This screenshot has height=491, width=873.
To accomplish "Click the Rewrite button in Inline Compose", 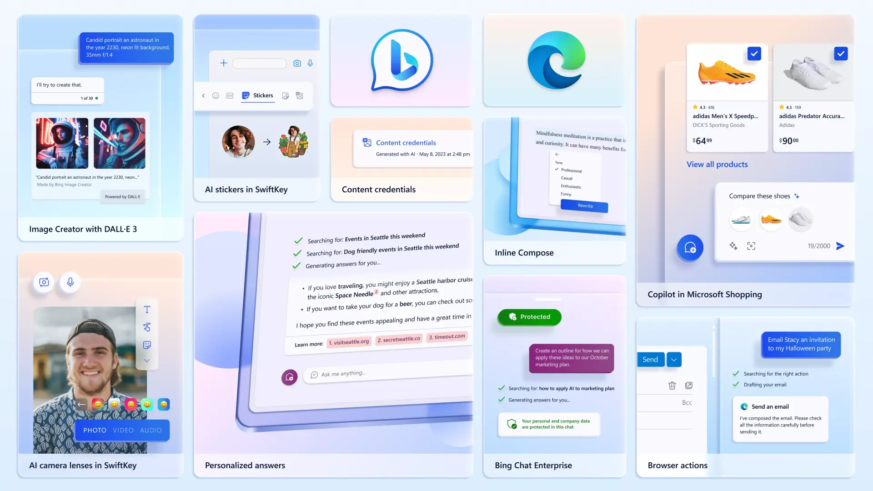I will point(584,206).
